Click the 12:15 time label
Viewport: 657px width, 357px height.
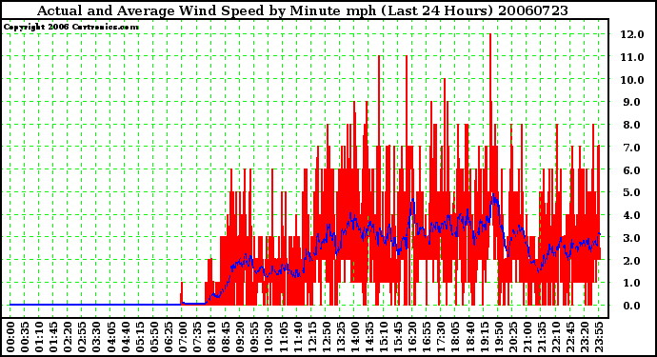pyautogui.click(x=311, y=337)
